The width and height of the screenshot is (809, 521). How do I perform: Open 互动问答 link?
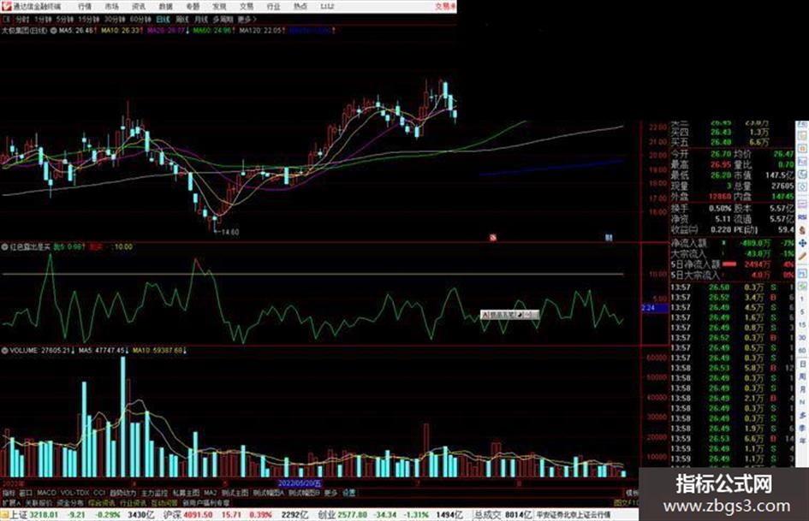(x=164, y=502)
